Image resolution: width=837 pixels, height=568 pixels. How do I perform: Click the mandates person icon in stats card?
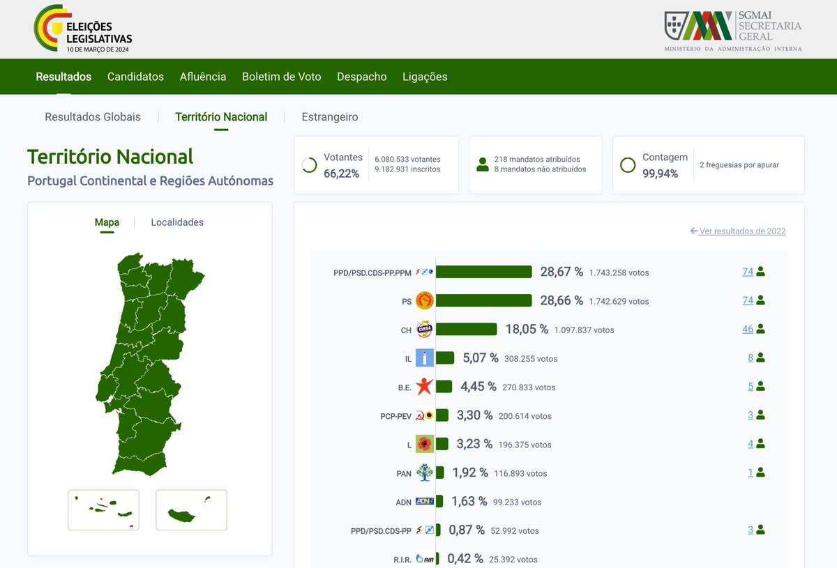pyautogui.click(x=482, y=164)
